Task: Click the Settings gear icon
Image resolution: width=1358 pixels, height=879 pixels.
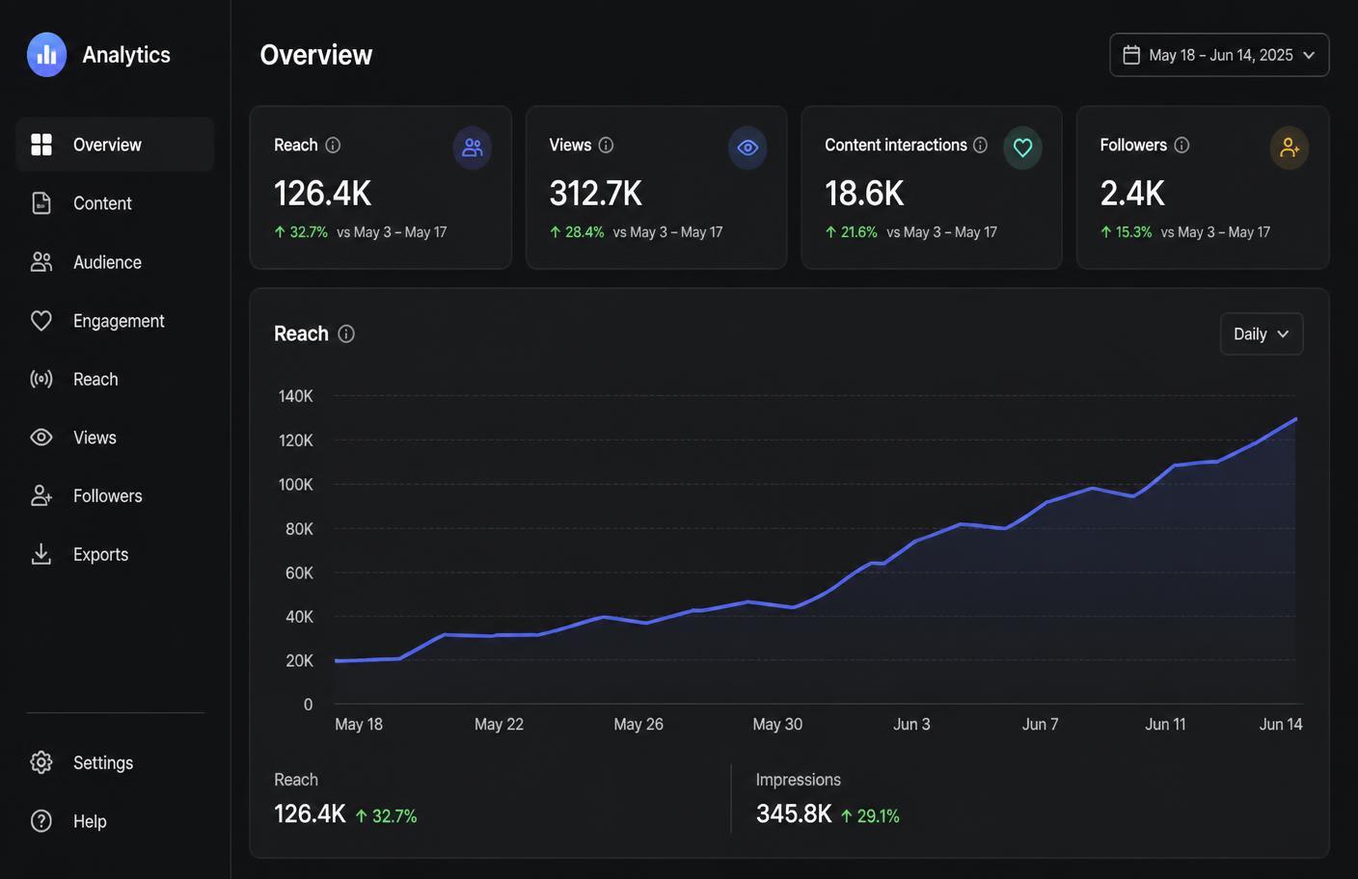Action: [41, 762]
